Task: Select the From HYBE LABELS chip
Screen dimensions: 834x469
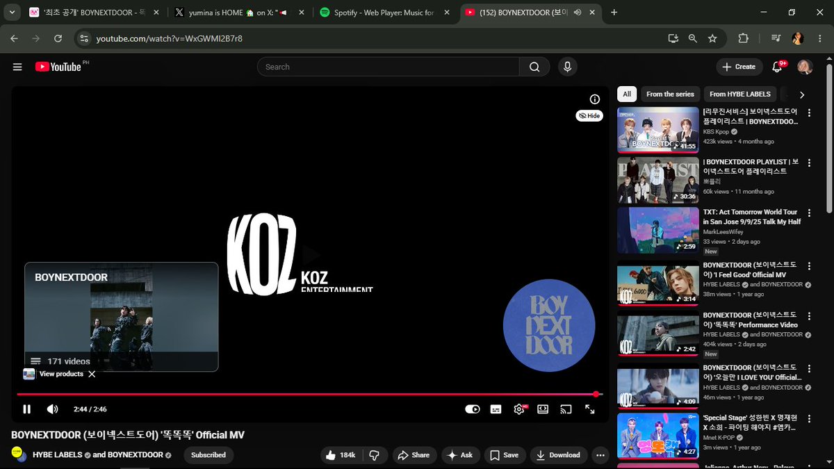Action: click(x=740, y=94)
